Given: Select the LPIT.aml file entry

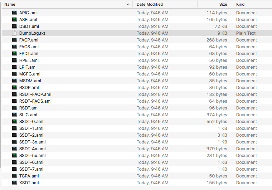Looking at the screenshot, I should coord(28,67).
